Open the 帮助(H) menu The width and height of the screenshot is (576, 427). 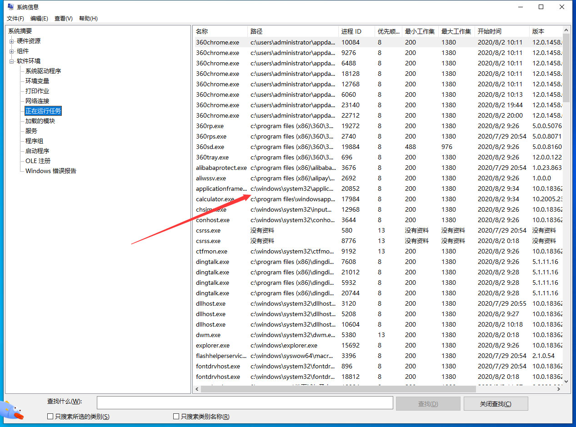point(88,19)
